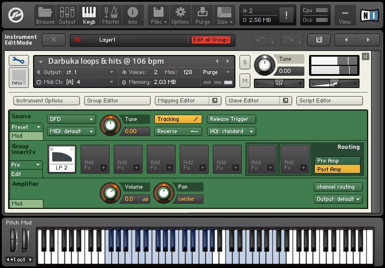This screenshot has height=268, width=385.
Task: Open the Size menu
Action: (224, 15)
